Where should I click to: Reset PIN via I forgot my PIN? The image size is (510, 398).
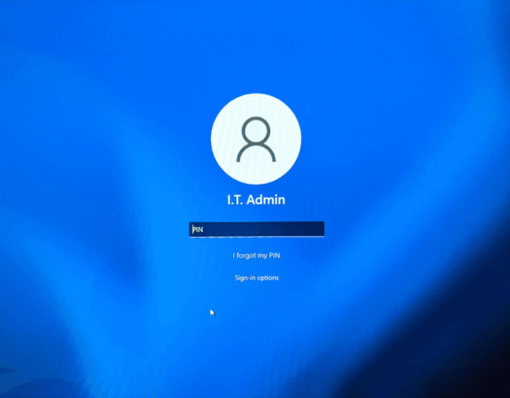pos(261,255)
